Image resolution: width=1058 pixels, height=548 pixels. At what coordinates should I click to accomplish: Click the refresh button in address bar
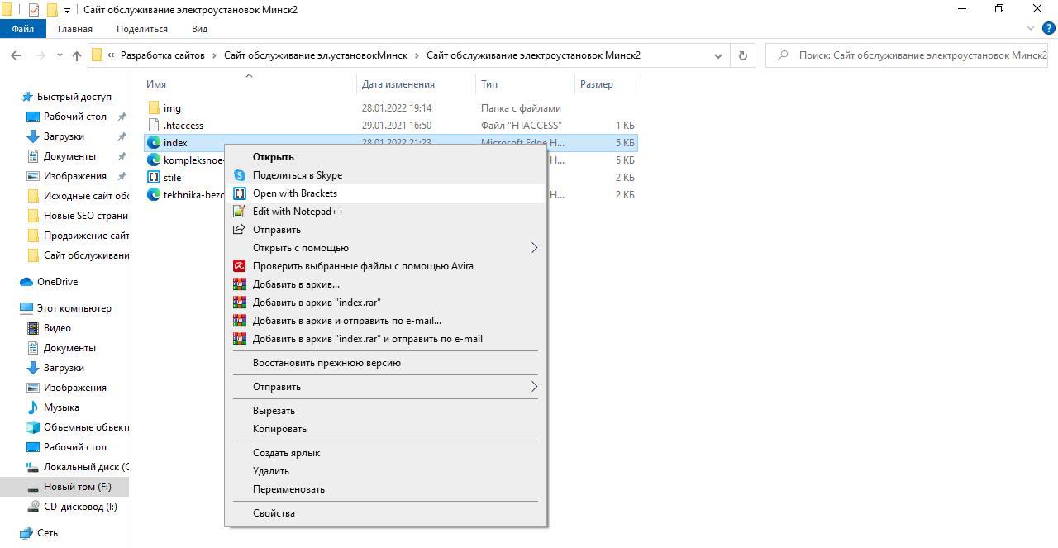click(742, 55)
